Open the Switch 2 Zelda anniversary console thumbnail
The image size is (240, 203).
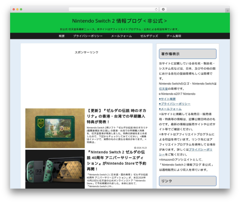55,169
